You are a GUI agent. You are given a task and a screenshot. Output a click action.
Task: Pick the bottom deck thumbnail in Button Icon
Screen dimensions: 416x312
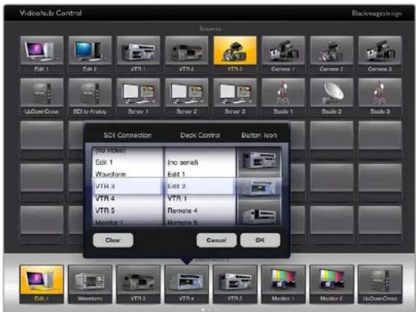tap(259, 214)
